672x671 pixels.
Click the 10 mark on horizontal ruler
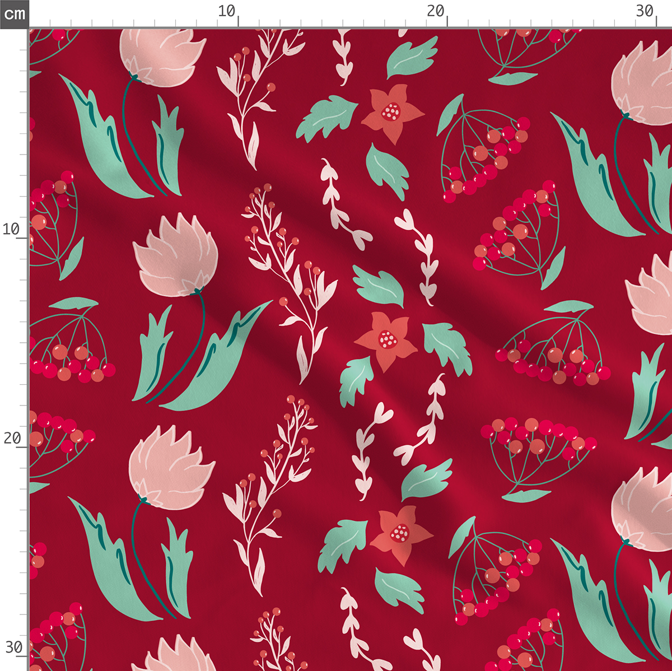tap(227, 11)
